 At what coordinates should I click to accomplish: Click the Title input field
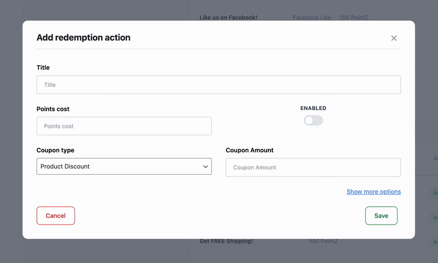(x=218, y=85)
